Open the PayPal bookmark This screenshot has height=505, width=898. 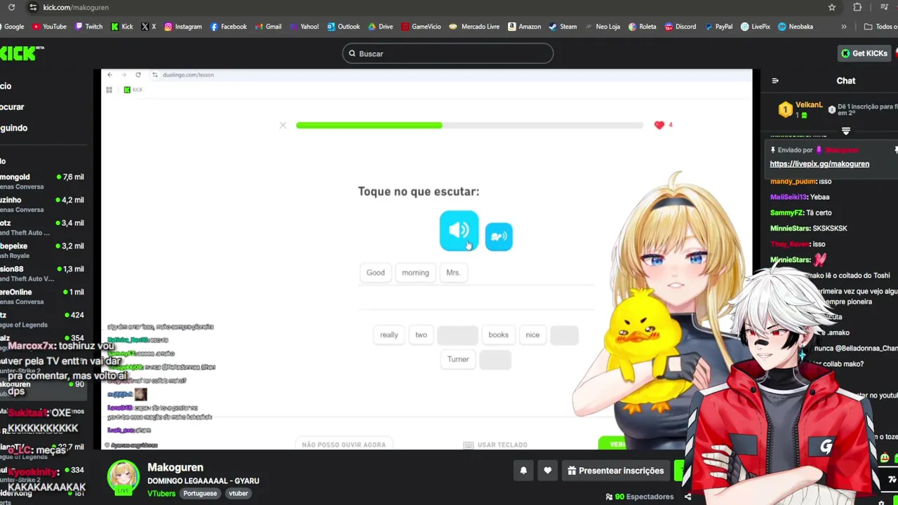pyautogui.click(x=718, y=27)
